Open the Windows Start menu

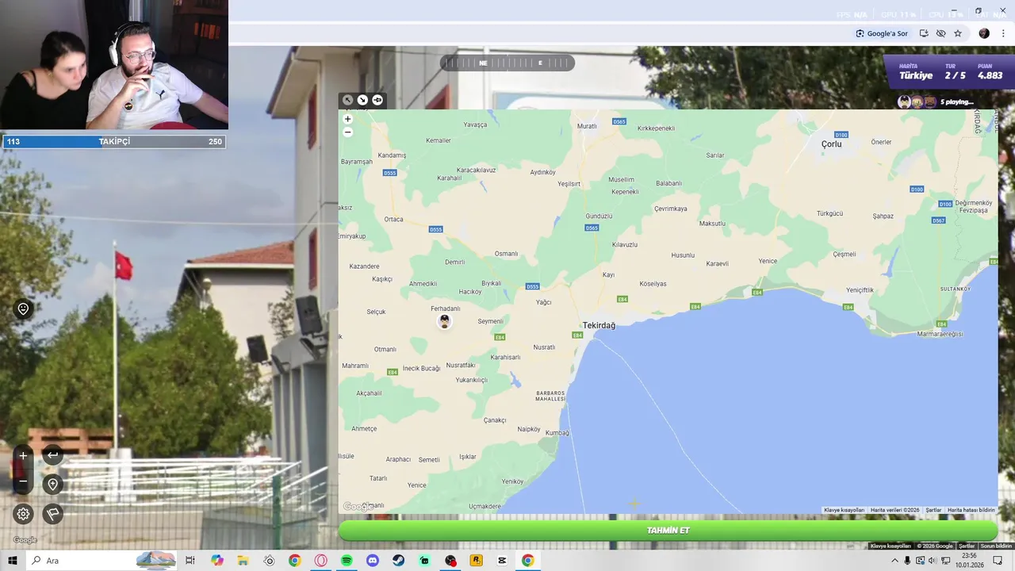pos(13,561)
